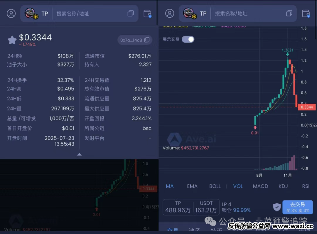Click the security shield icon beside 去交易
The height and width of the screenshot is (234, 317).
coord(277,207)
